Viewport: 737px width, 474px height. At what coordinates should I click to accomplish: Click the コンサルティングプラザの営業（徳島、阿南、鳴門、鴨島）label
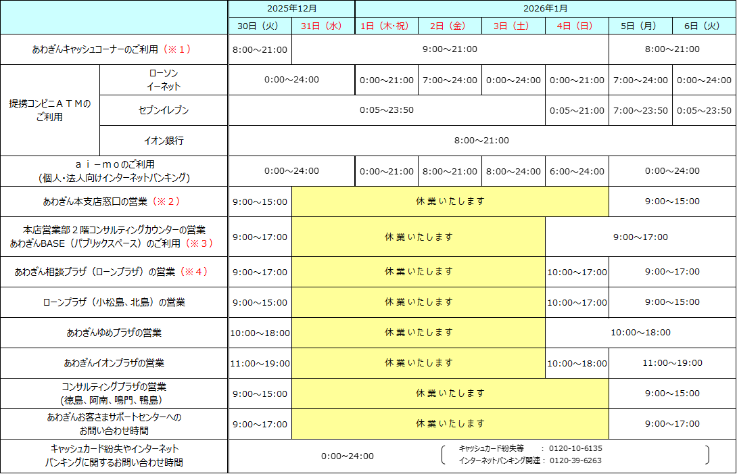114,394
